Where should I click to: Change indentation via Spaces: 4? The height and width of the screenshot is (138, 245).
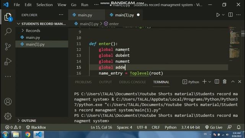(124, 127)
